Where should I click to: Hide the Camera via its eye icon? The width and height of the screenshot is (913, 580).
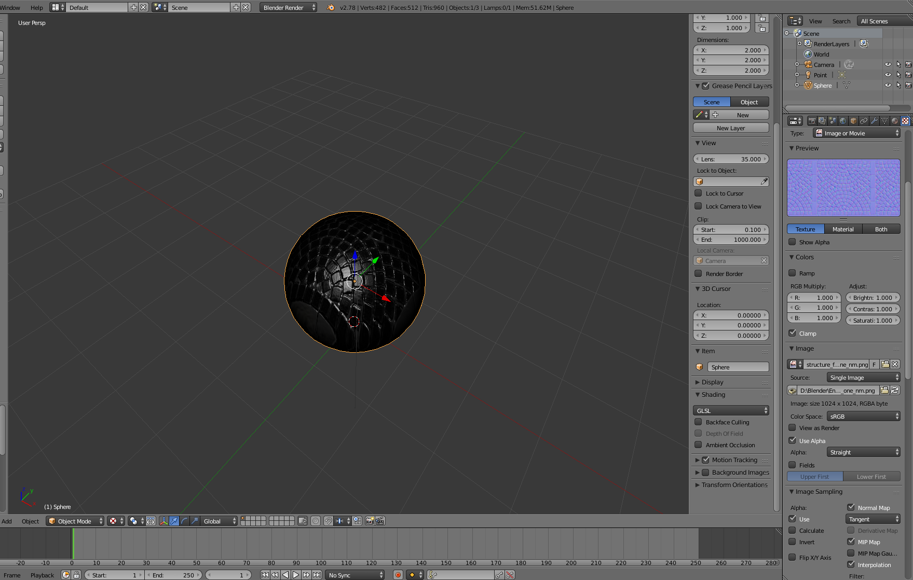[888, 64]
